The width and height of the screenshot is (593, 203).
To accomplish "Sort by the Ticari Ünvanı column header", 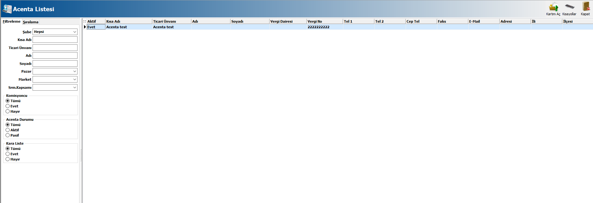I will 172,21.
